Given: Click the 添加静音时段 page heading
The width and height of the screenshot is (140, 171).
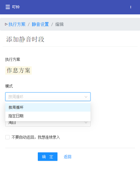Looking at the screenshot, I should pos(25,39).
